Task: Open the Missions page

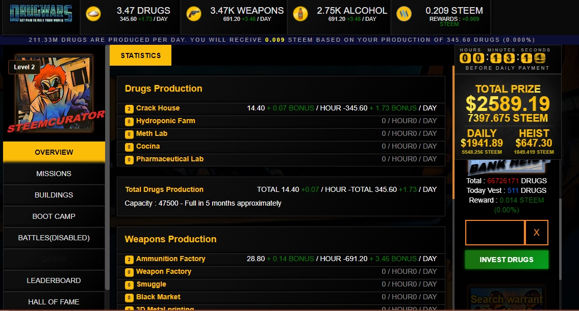Action: click(54, 174)
